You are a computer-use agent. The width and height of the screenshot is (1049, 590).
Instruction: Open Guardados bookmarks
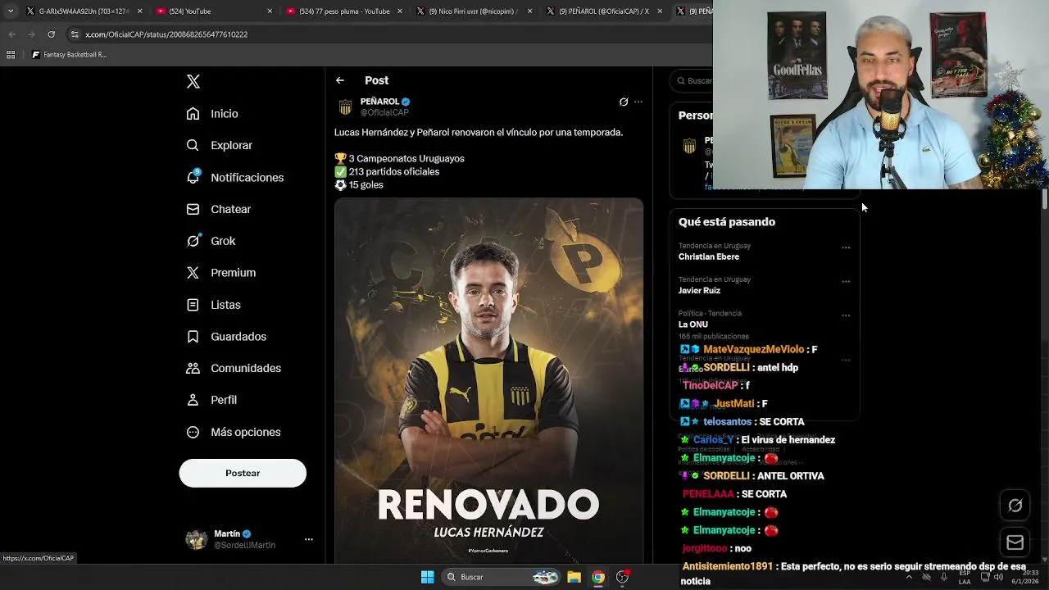[x=226, y=337]
